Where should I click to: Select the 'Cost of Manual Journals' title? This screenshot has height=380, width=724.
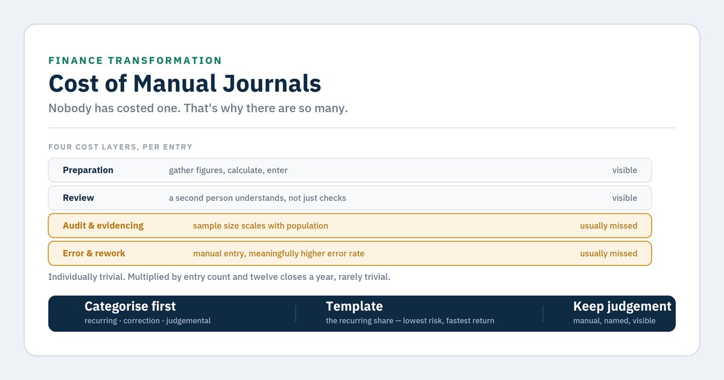[185, 83]
